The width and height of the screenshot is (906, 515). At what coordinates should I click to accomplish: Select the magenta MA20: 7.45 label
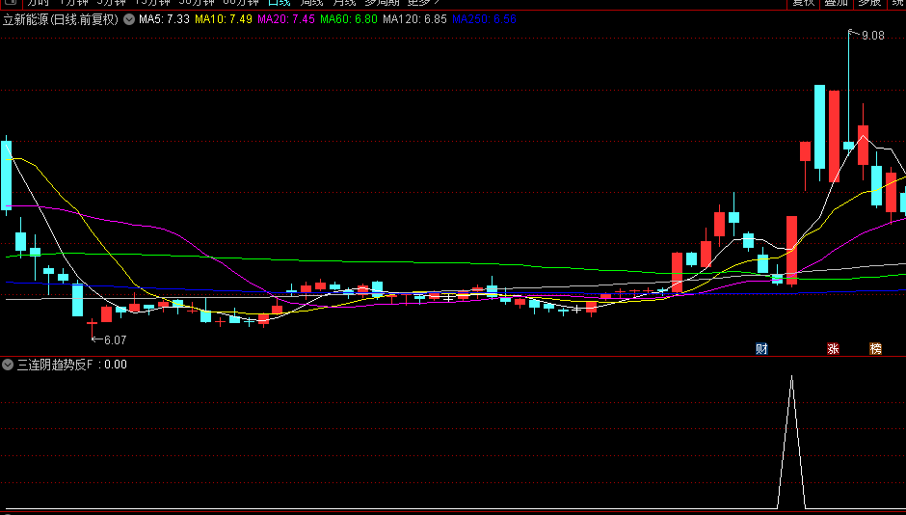286,19
